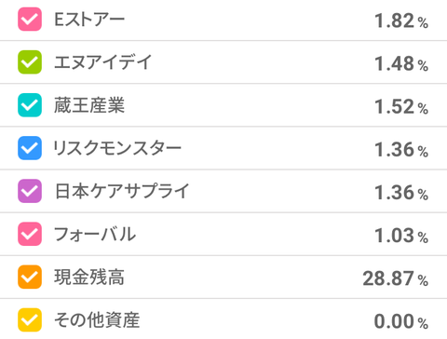Toggle the blue リスクモンスター checkbox
447x339 pixels.
click(x=30, y=148)
